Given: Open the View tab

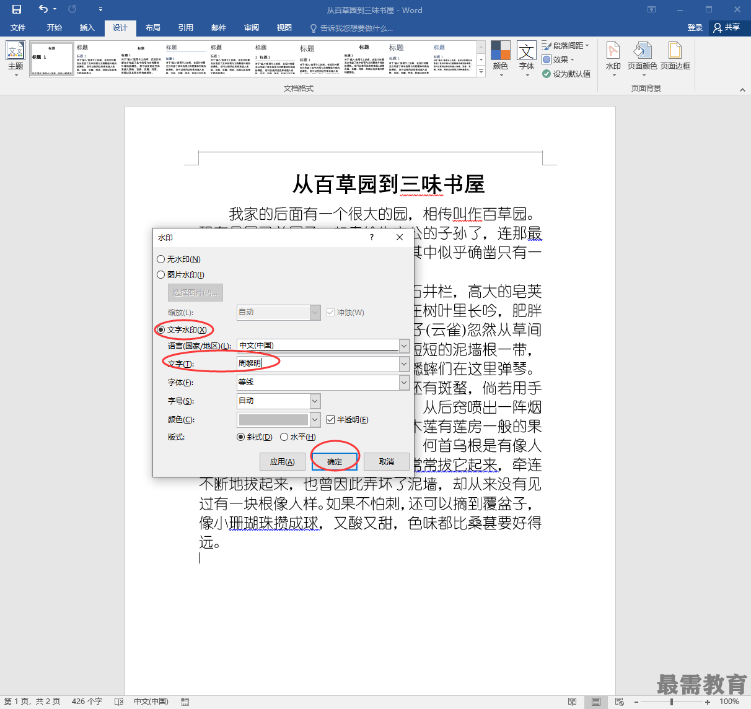Looking at the screenshot, I should pos(284,28).
